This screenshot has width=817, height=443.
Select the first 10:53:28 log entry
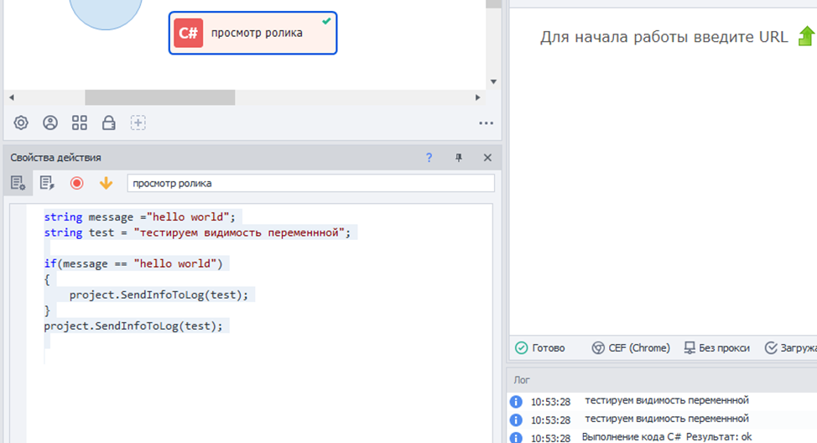(662, 401)
